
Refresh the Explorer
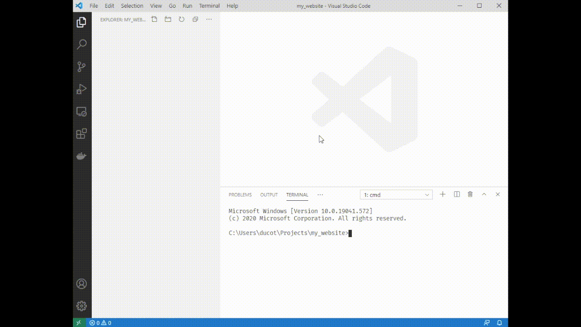(x=181, y=19)
